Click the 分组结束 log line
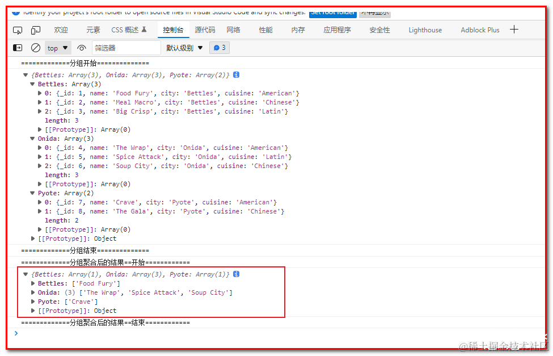 (85, 250)
